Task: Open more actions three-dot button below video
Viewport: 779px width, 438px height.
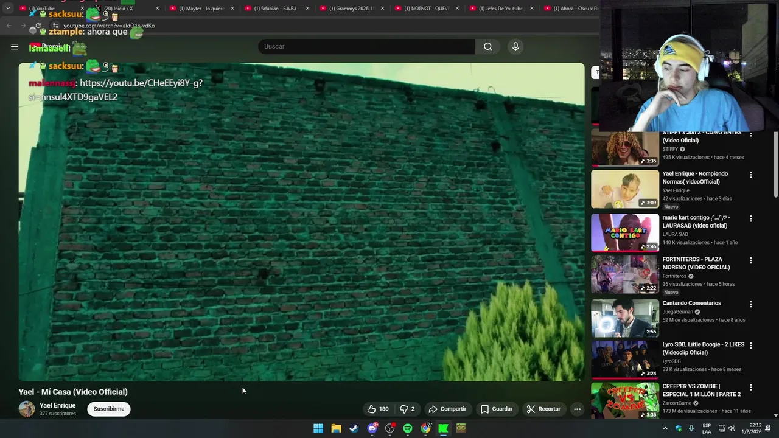Action: coord(577,409)
